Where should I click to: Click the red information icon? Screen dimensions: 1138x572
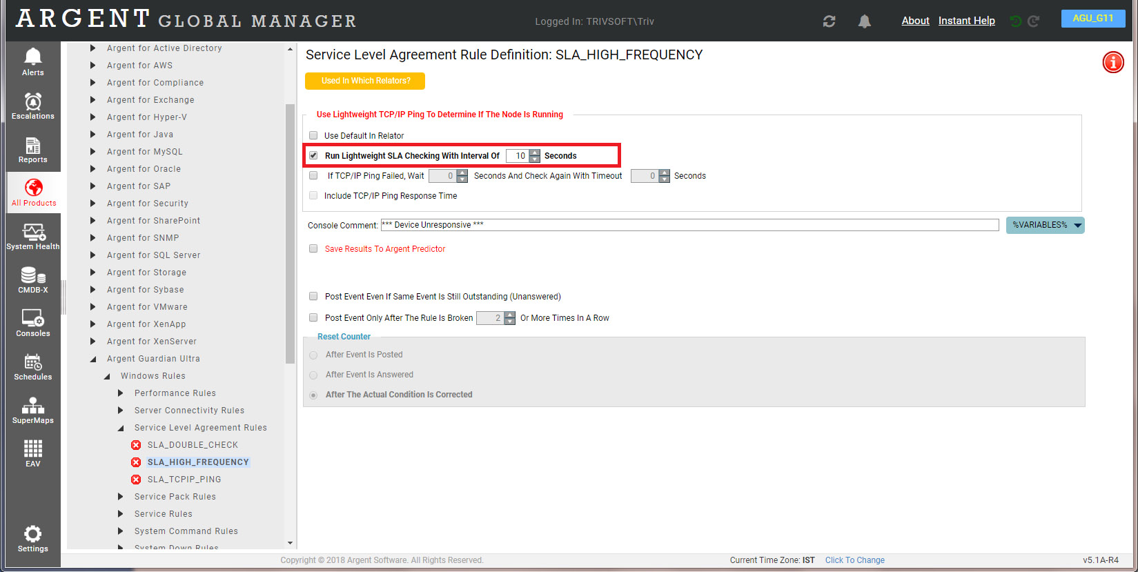[x=1112, y=62]
